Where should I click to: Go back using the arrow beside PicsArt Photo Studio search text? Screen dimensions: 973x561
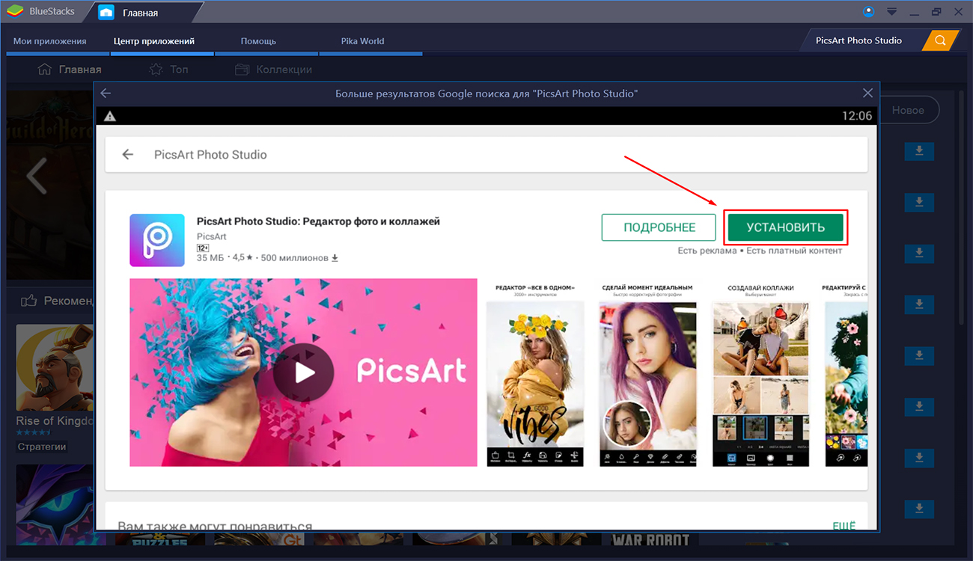pos(128,155)
